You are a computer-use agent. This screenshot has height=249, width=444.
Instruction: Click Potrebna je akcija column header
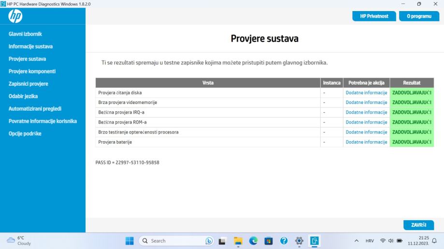[x=366, y=83]
